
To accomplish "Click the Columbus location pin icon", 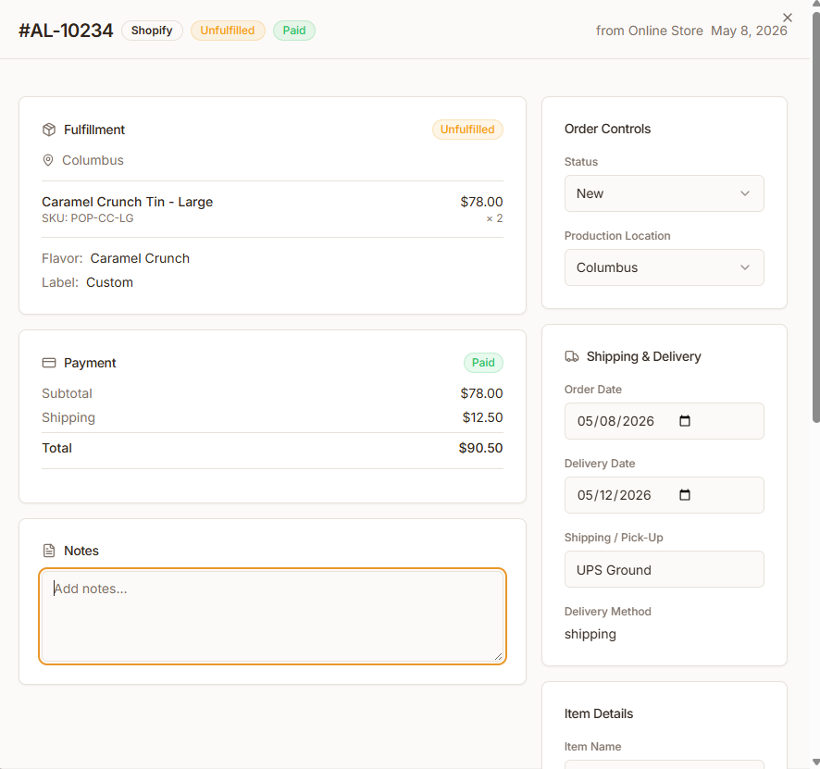I will [48, 160].
